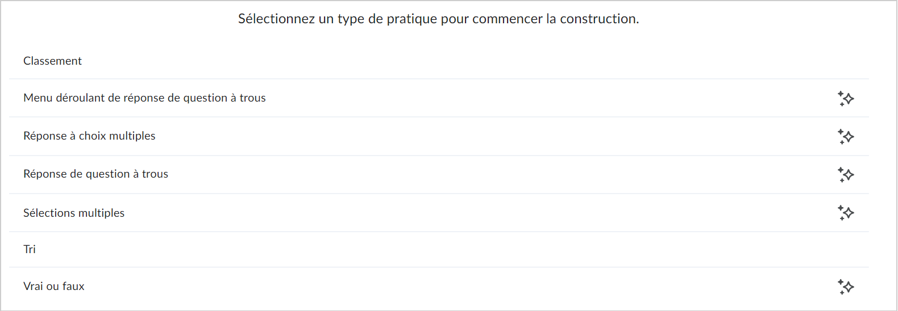The image size is (898, 311).
Task: Click the sparkle icon beside Vrai ou faux
Action: coord(846,287)
